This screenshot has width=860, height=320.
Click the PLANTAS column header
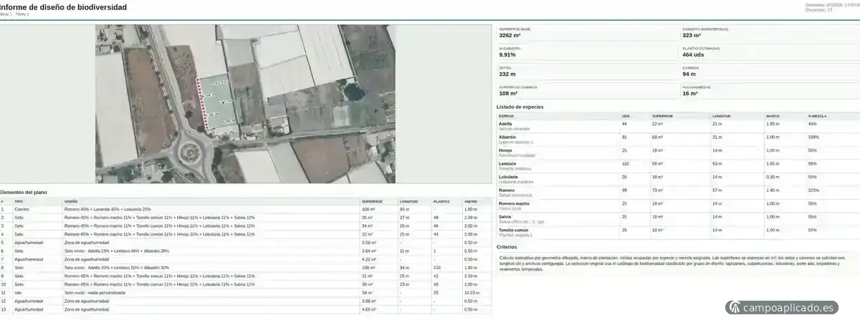point(441,202)
